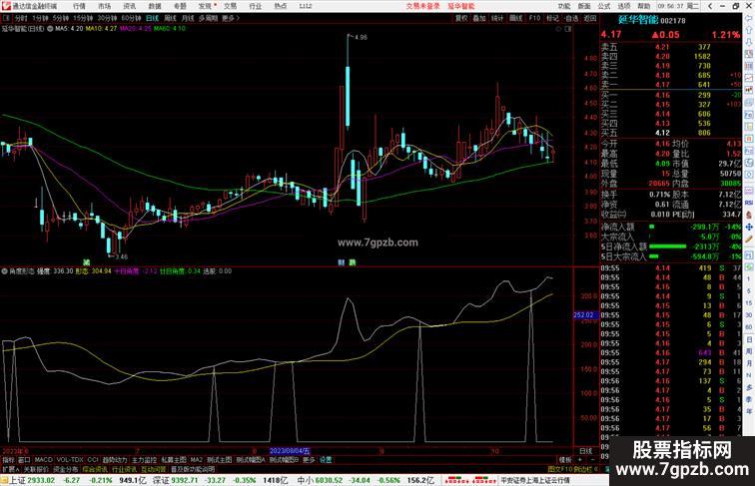Click the round icon beside 角度形态 indicator
The height and width of the screenshot is (486, 755).
[4, 271]
